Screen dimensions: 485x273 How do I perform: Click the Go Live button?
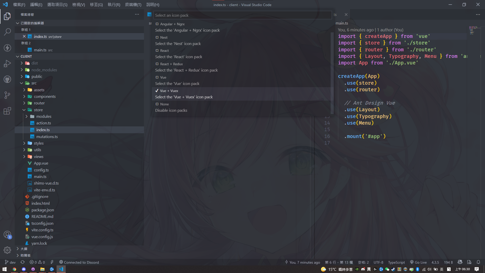[418, 262]
